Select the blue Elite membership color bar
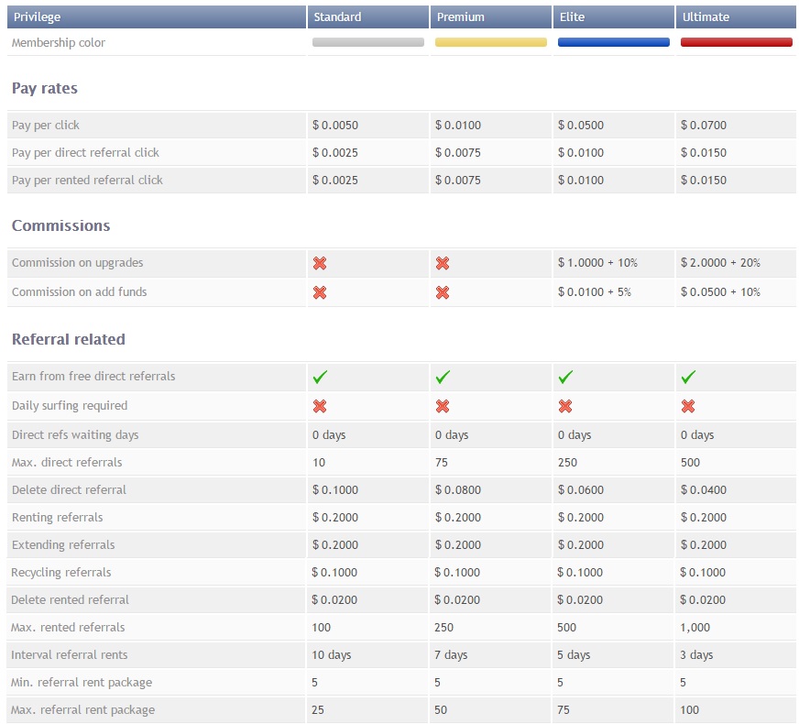799x724 pixels. coord(614,42)
